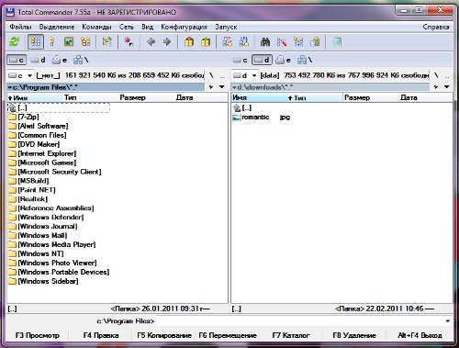Image resolution: width=459 pixels, height=348 pixels.
Task: Click the Unpack files archive icon
Action: pos(206,41)
